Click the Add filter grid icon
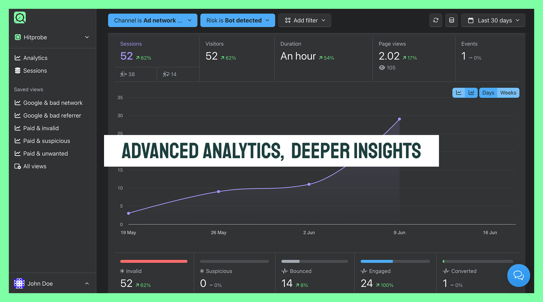Viewport: 543px width, 302px height. point(288,20)
